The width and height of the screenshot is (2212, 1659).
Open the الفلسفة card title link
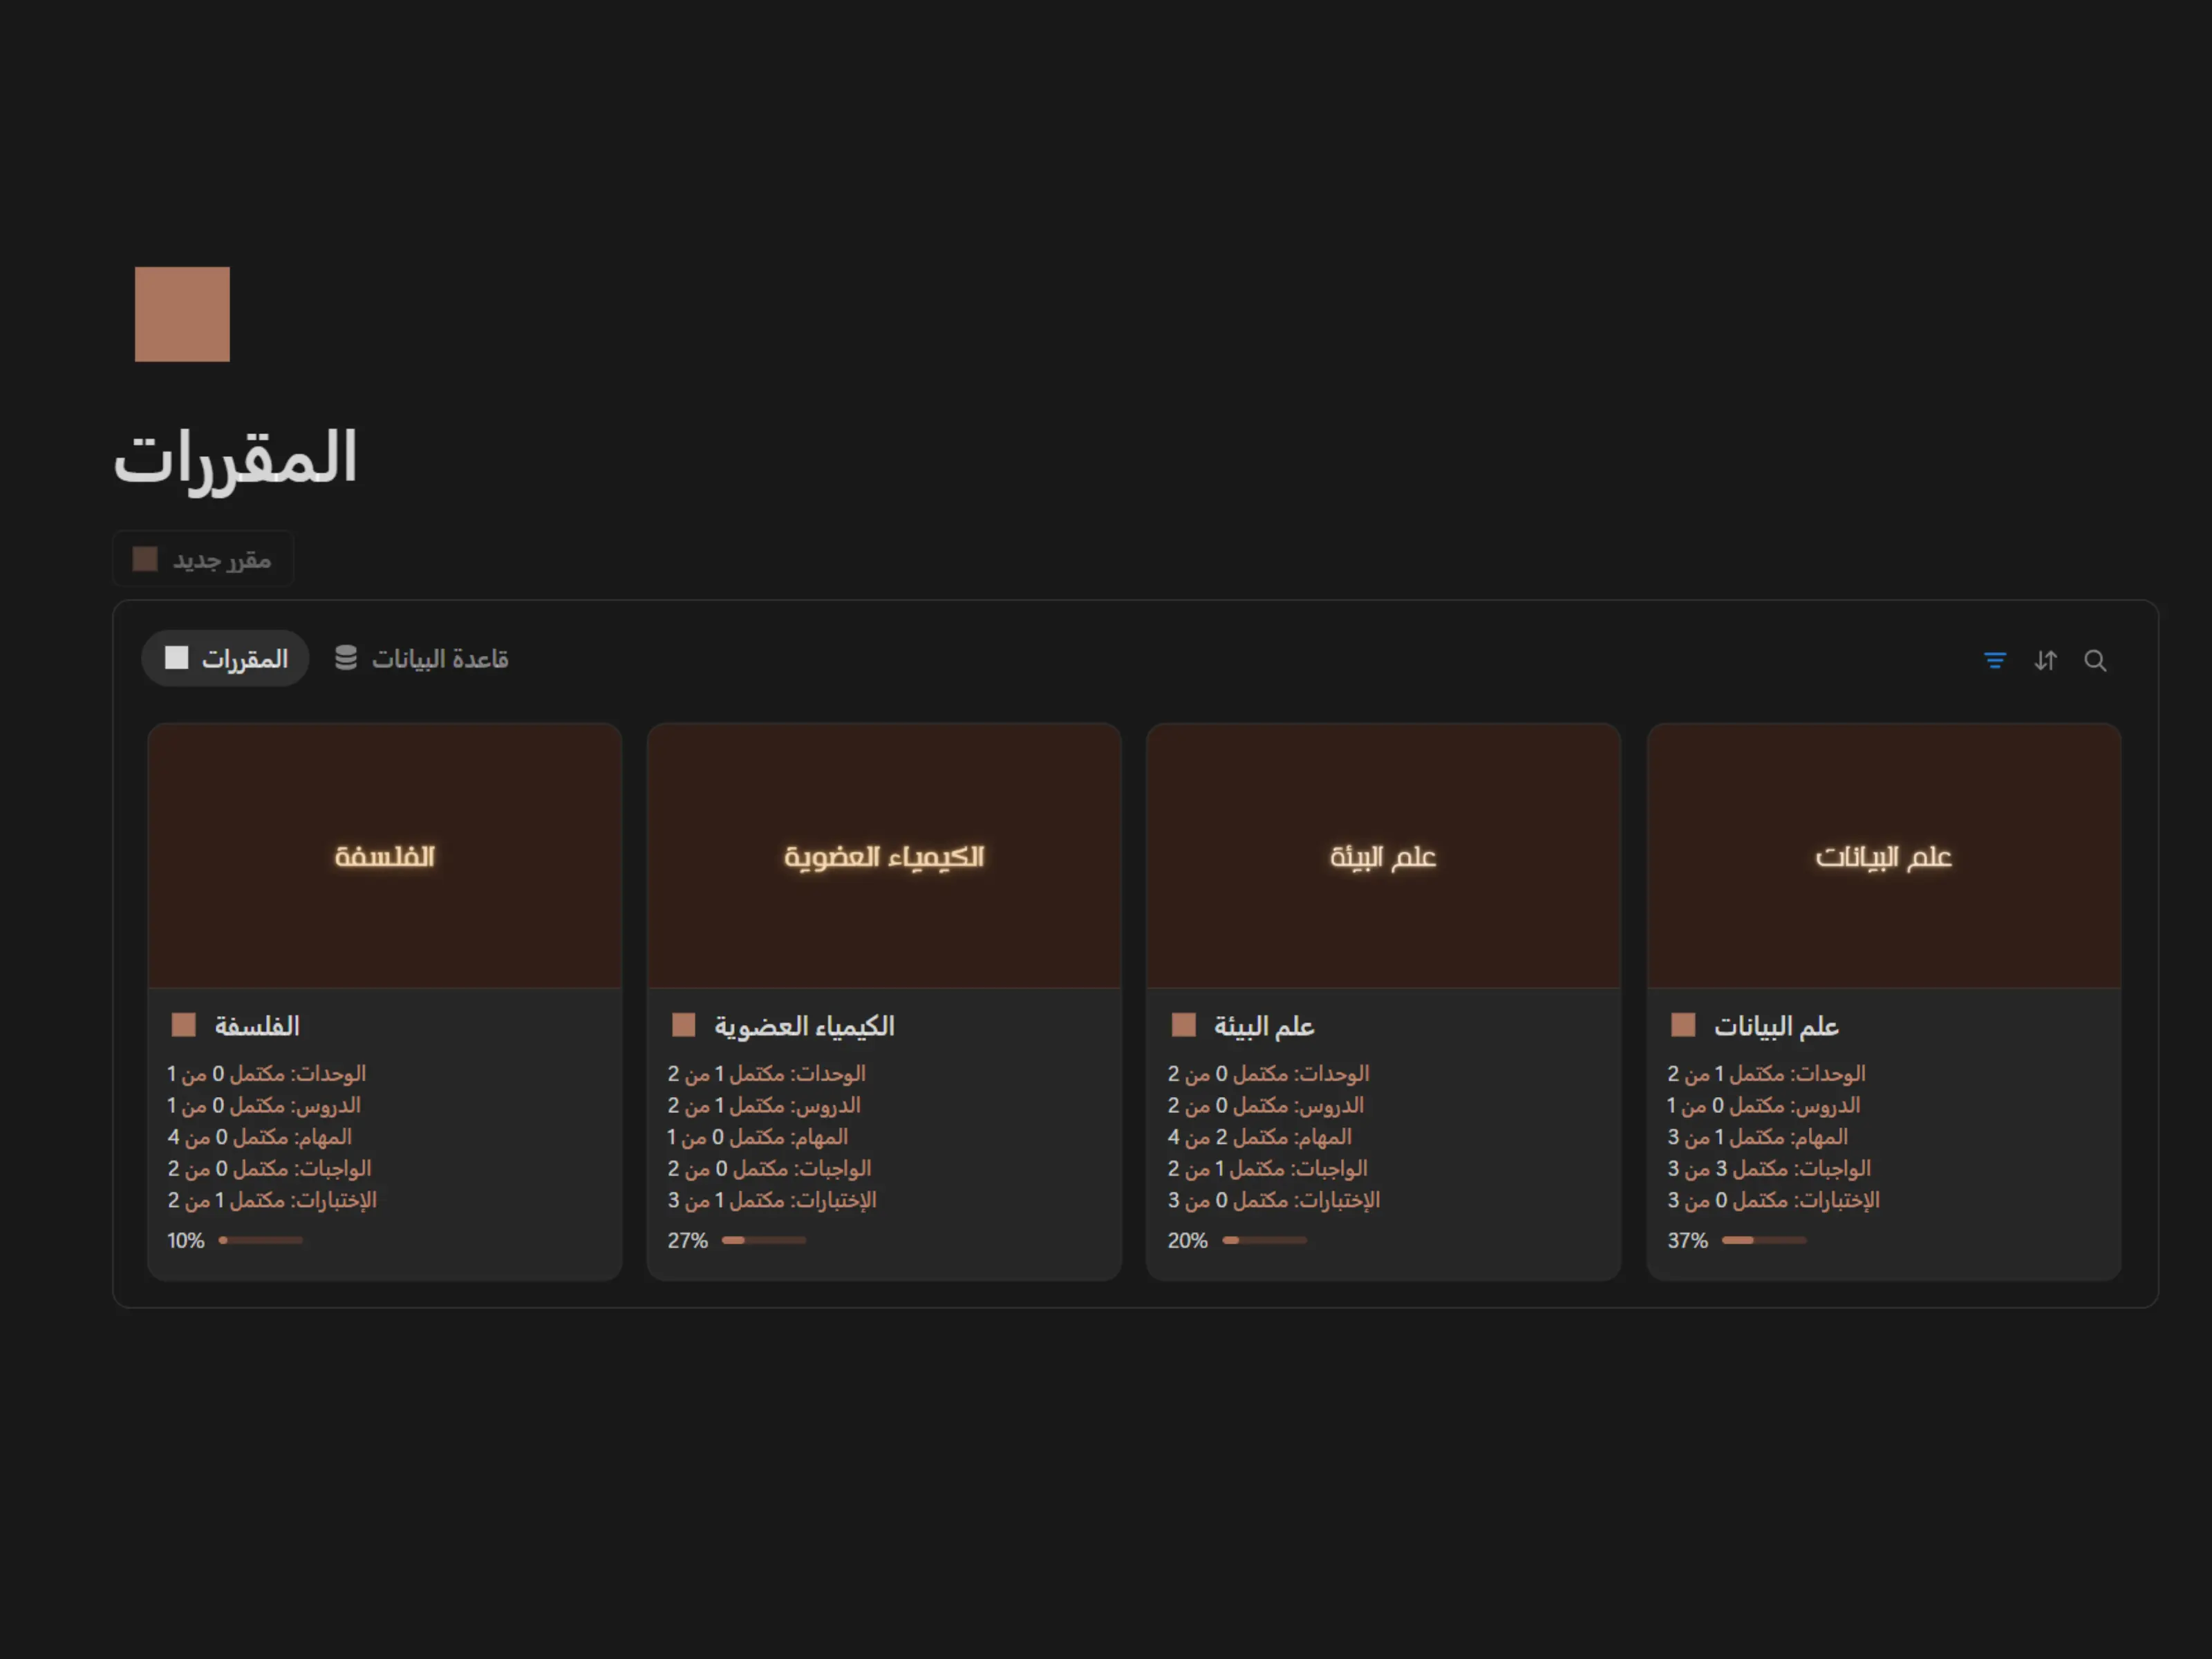[257, 1026]
